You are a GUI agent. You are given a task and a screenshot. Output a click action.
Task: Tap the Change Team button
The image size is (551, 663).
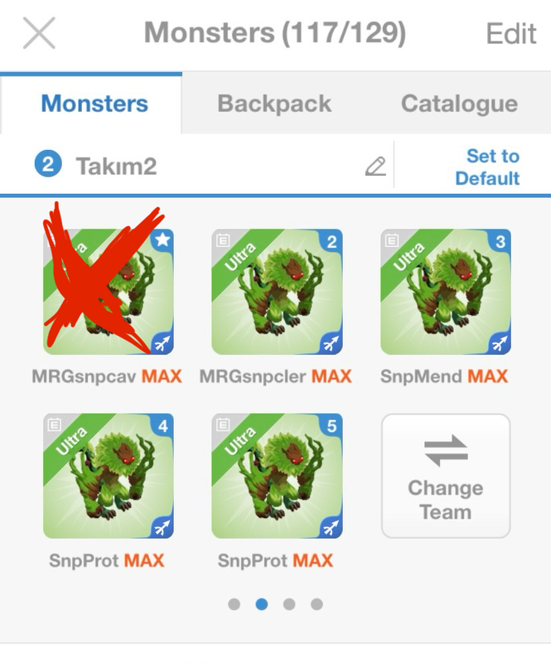click(x=446, y=476)
